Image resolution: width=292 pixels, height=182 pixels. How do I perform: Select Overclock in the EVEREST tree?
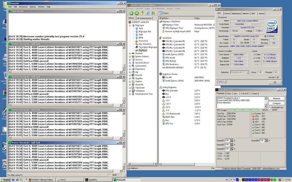(x=143, y=41)
